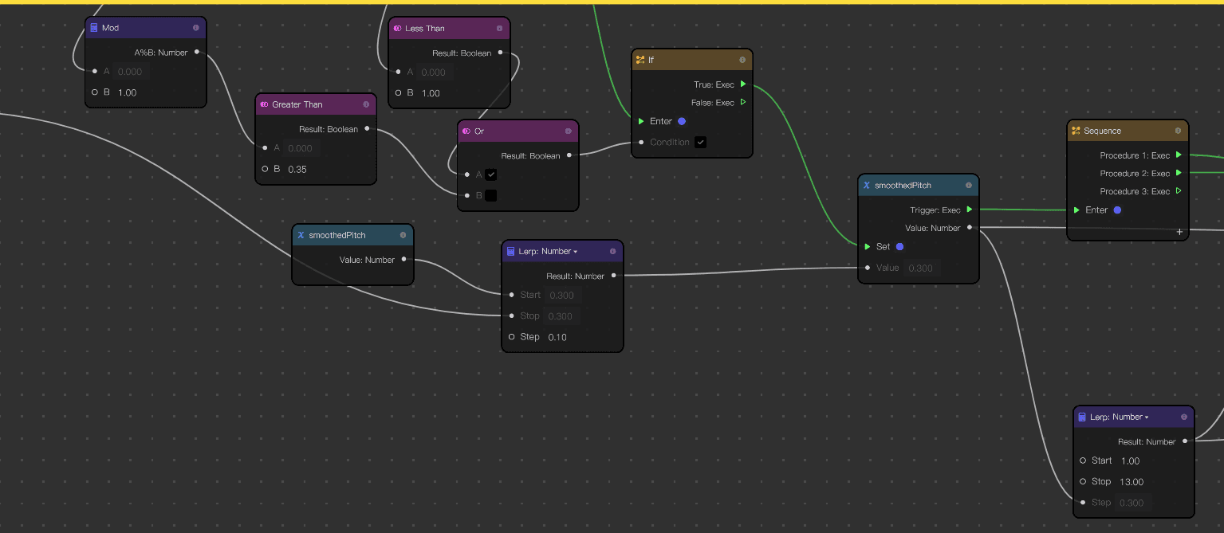Click the Lerp Start input port next to 1.00
The width and height of the screenshot is (1224, 533).
[1083, 460]
